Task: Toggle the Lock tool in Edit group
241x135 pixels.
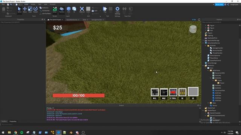Action: tap(95, 11)
